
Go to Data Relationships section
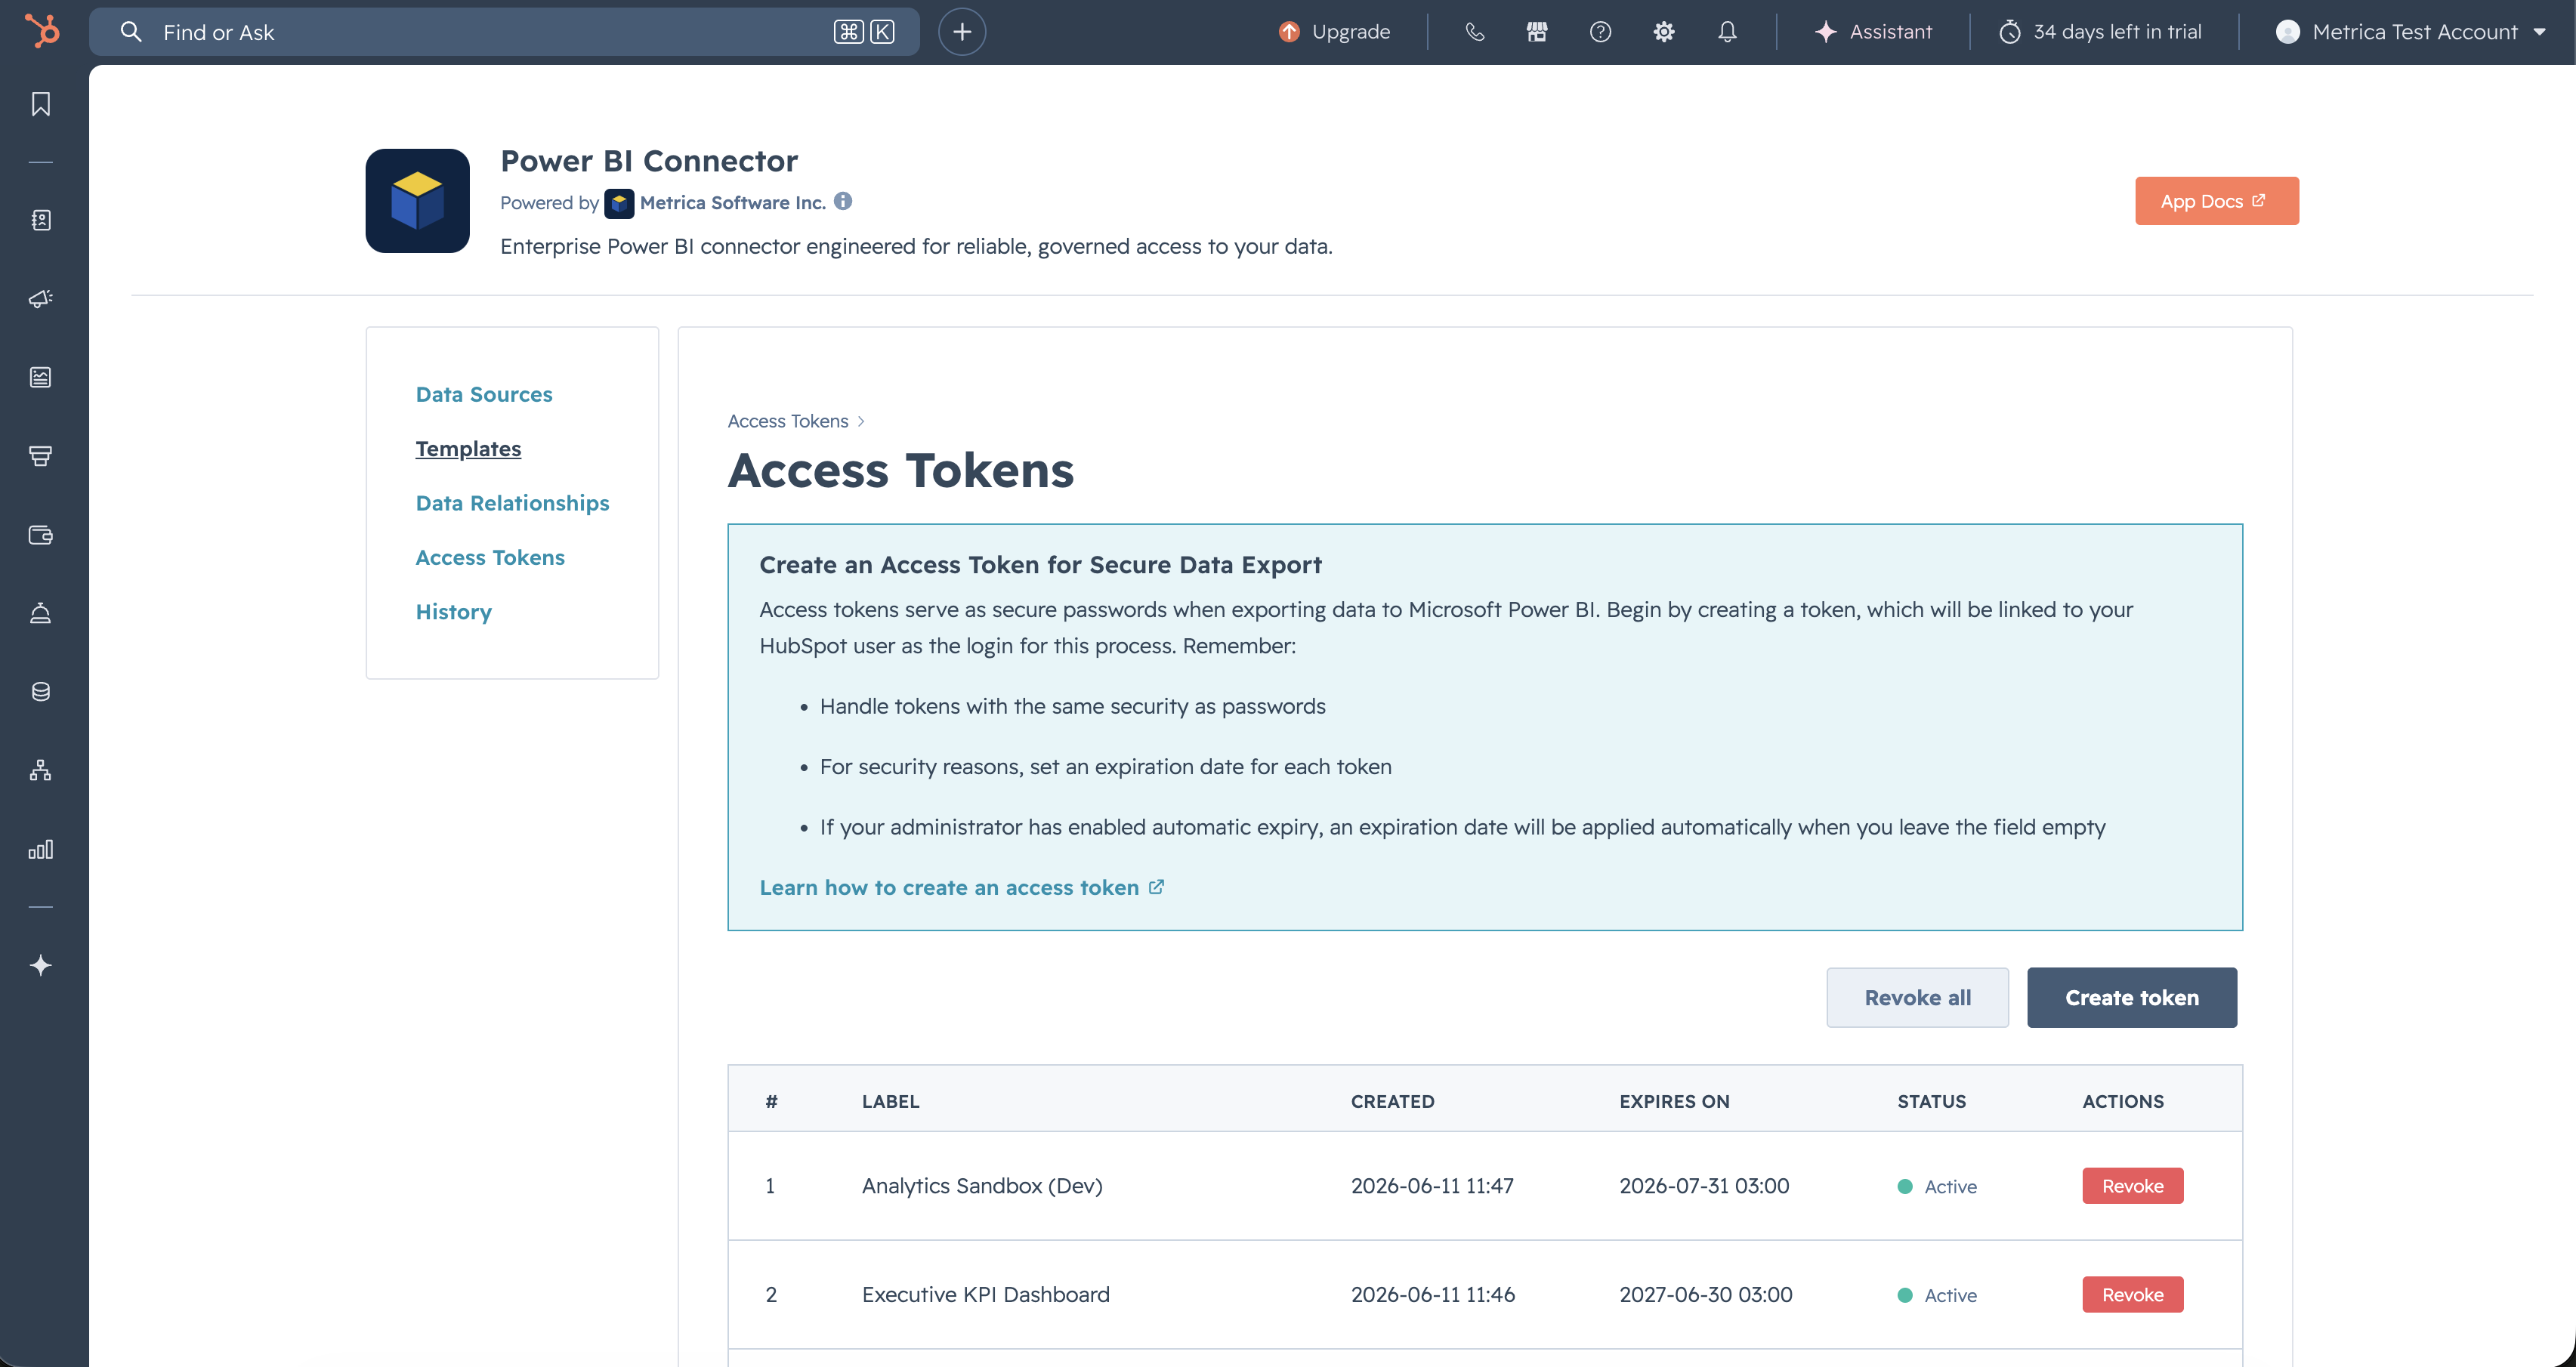pyautogui.click(x=512, y=503)
